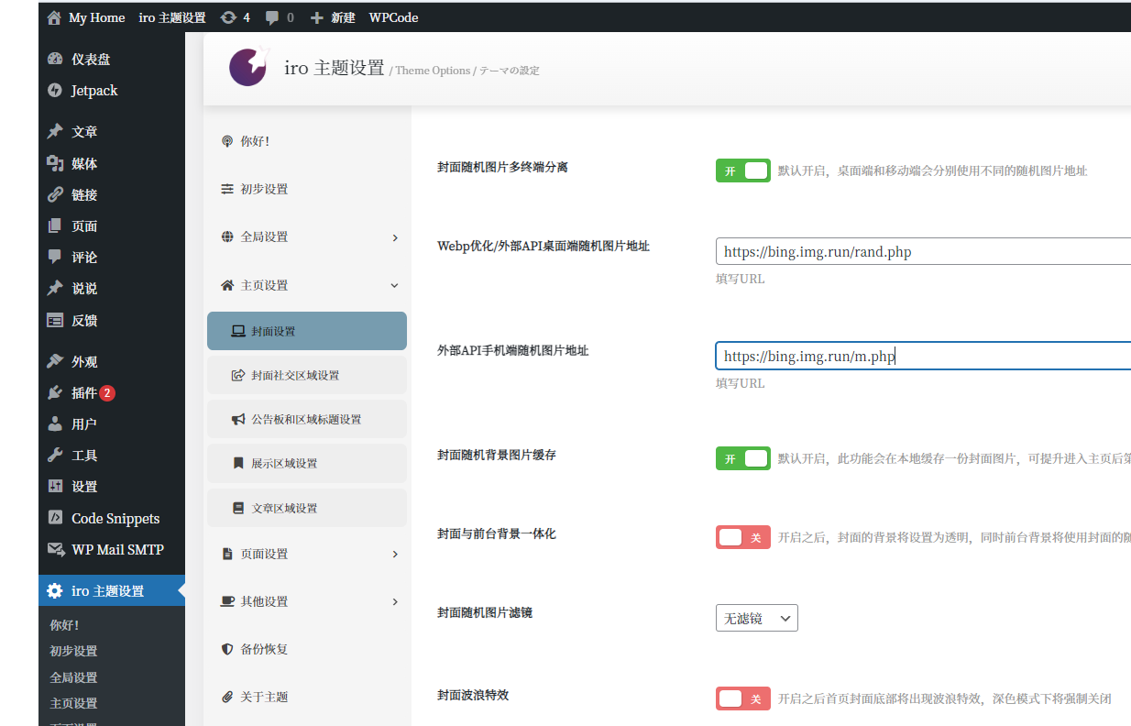Open 初步设置 in theme panel
This screenshot has height=726, width=1131.
[x=307, y=189]
